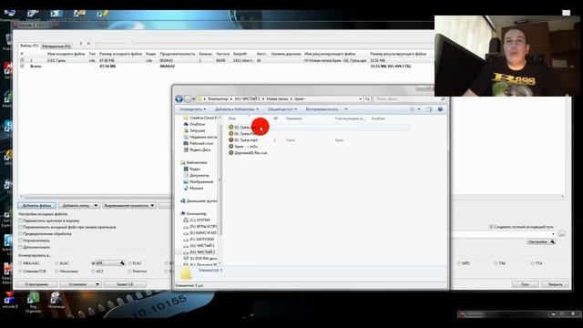The height and width of the screenshot is (328, 583).
Task: Open the Добавить папку dropdown arrow
Action: tap(96, 205)
